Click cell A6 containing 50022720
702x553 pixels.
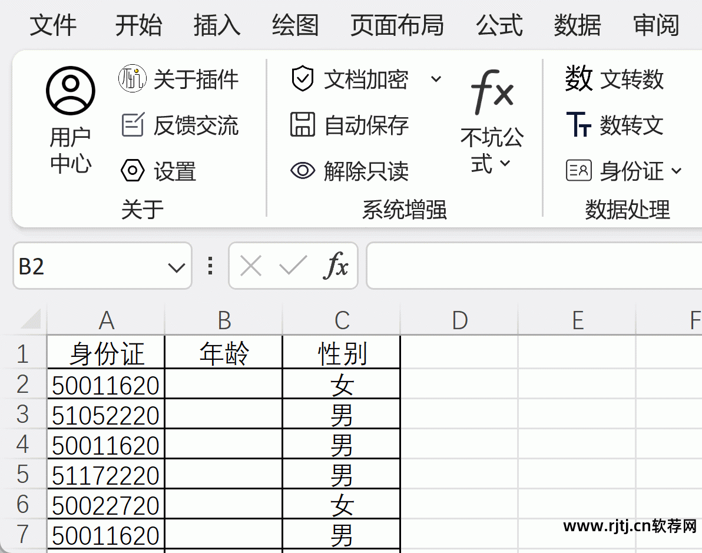(106, 504)
